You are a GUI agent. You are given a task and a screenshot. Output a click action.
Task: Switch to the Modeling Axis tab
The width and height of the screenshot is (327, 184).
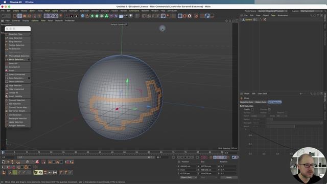pos(246,102)
